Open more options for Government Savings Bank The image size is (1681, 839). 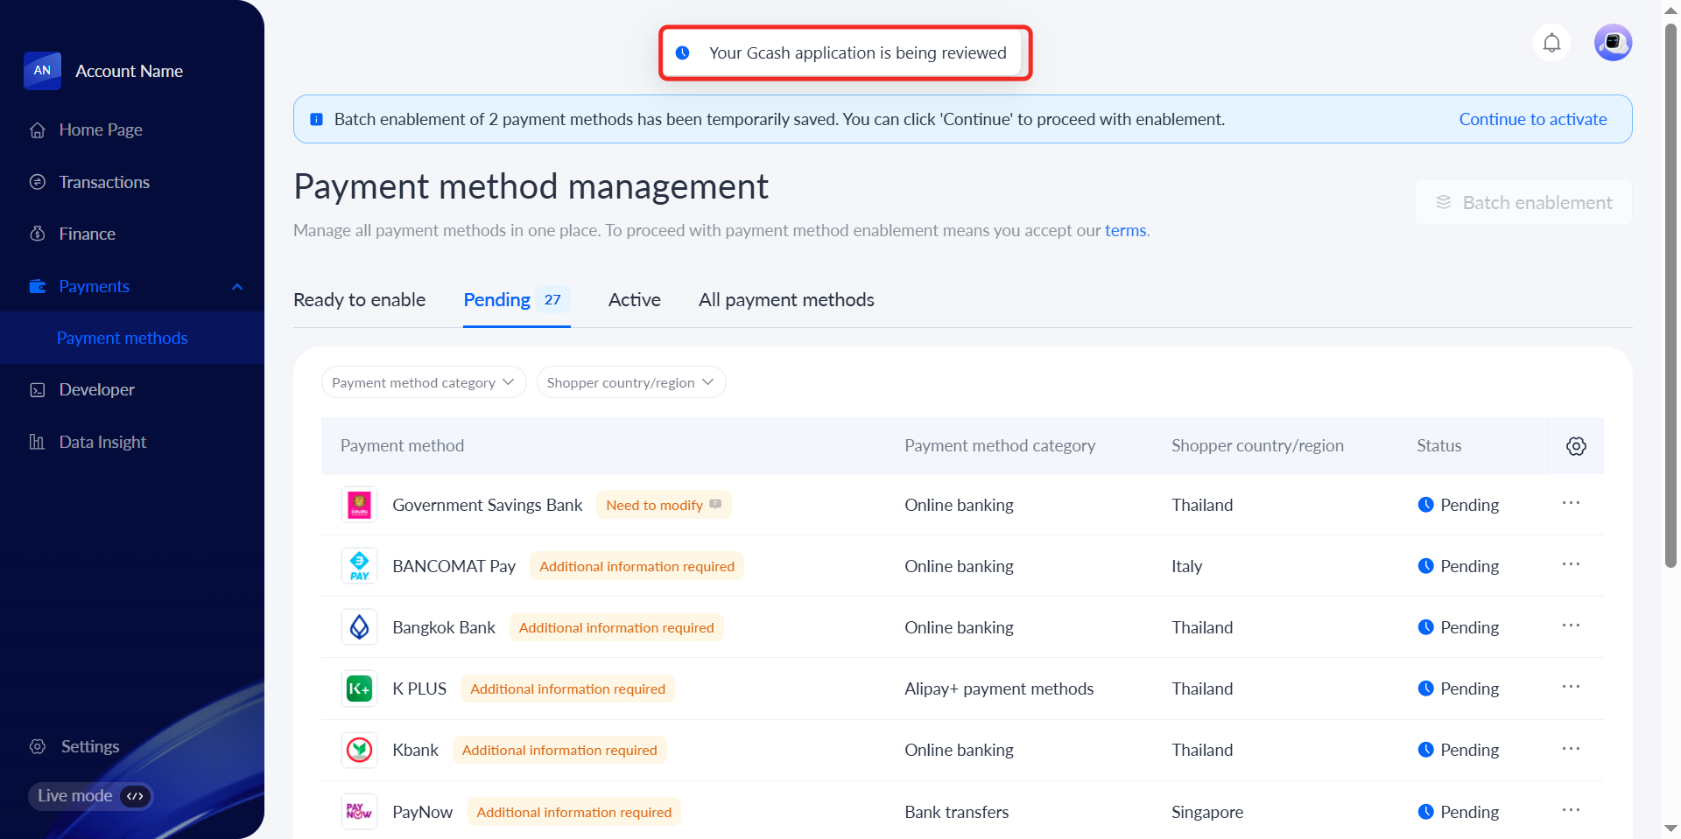tap(1572, 503)
